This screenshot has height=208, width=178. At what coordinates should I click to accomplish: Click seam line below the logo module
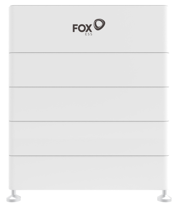89,53
